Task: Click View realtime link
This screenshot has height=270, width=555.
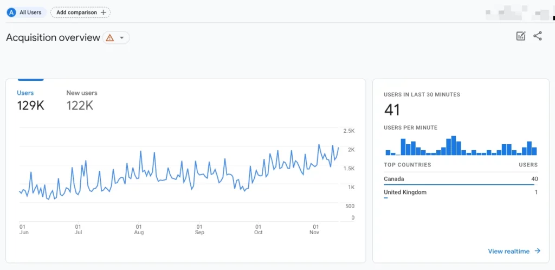Action: click(x=508, y=251)
